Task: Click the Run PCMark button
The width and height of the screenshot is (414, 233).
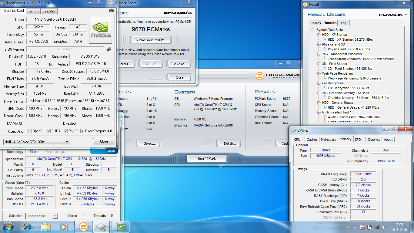Action: pos(207,159)
